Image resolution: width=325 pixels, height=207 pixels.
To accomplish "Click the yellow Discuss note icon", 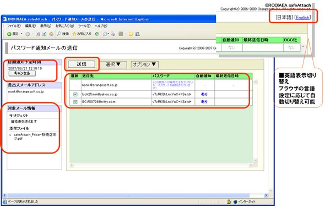I will pyautogui.click(x=131, y=34).
